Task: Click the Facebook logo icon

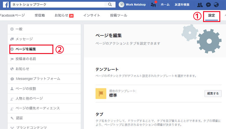Action: coord(6,5)
